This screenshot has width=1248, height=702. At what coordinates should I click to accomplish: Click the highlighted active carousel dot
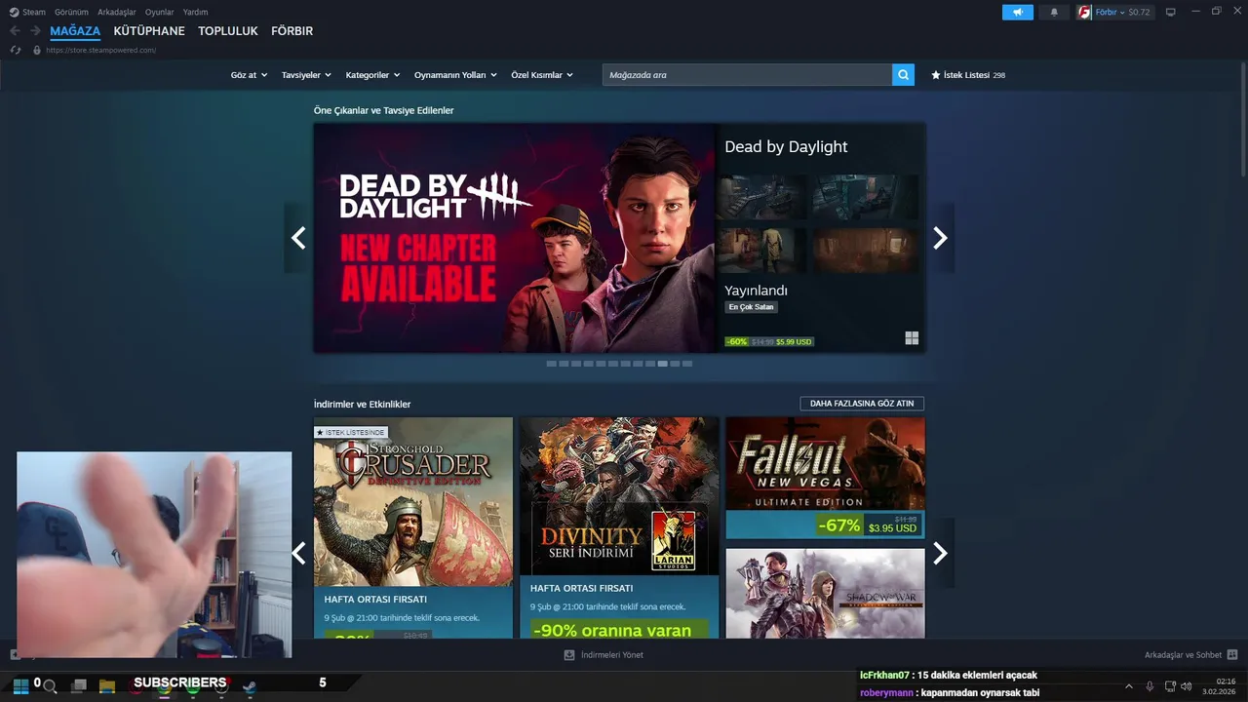(x=663, y=364)
